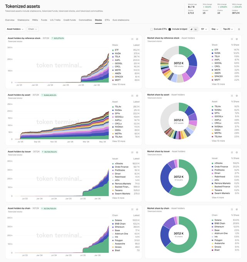Viewport: 247px width, 262px height.
Task: Expand the Market share by chain chart
Action: 232,209
